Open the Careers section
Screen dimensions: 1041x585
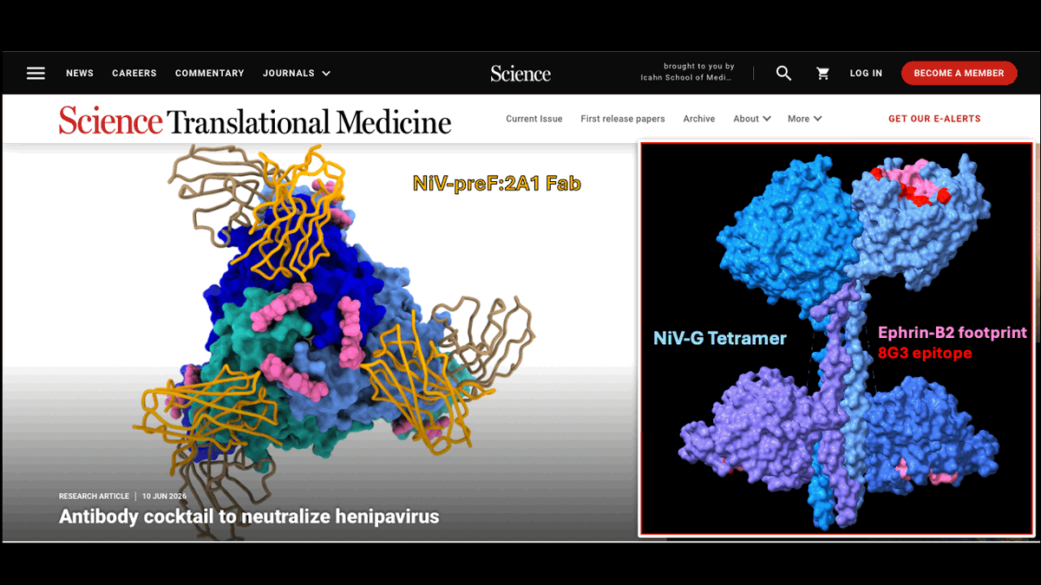pyautogui.click(x=134, y=74)
